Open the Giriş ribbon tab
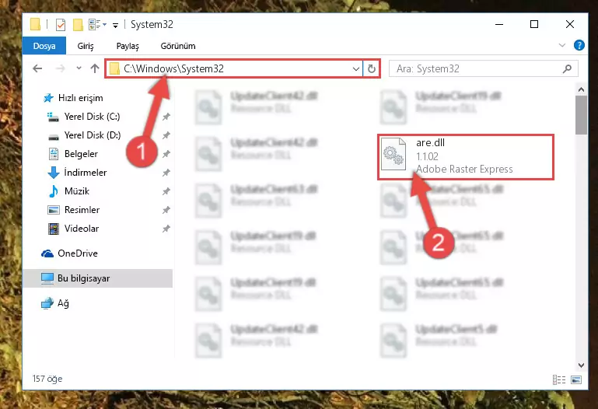598x409 pixels. (x=86, y=46)
